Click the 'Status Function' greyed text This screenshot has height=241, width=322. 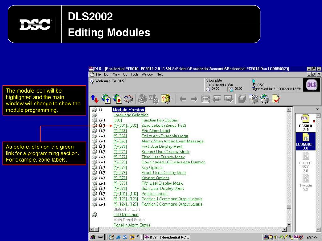click(x=126, y=209)
